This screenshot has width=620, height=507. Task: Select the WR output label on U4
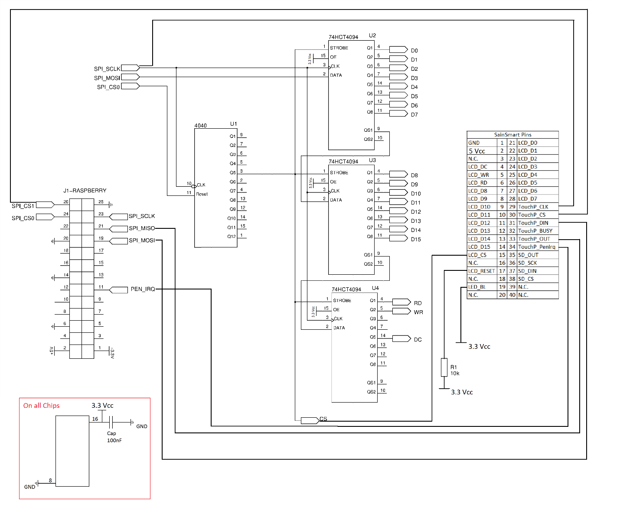(418, 312)
